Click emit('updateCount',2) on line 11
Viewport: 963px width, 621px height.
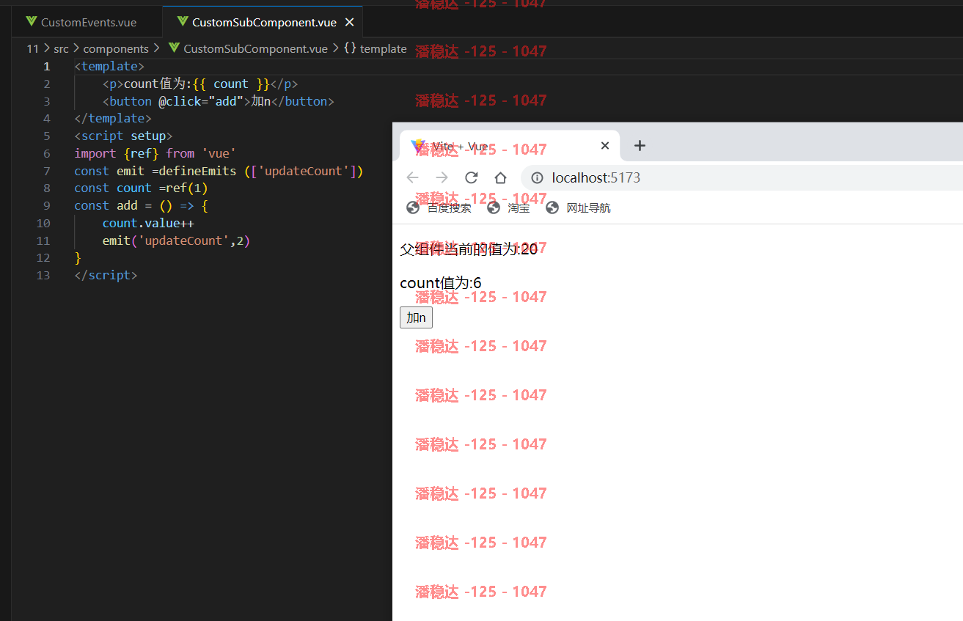(177, 240)
